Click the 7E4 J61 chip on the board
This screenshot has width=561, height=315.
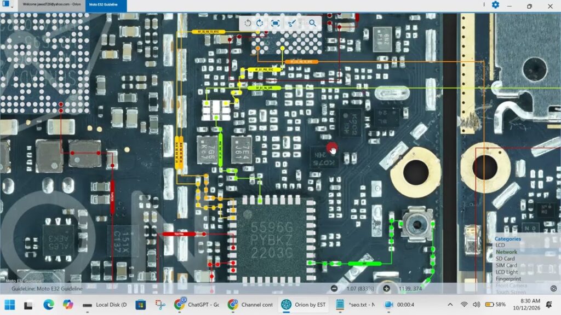[241, 150]
